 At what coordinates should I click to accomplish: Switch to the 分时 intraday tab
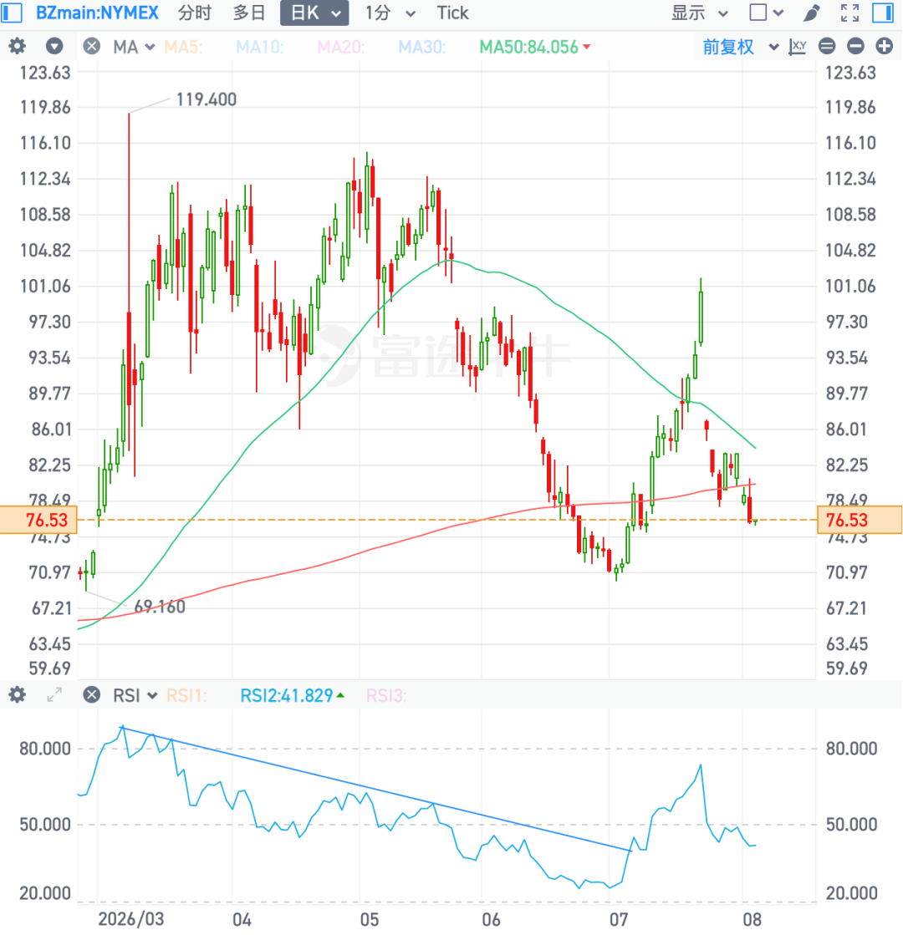[x=195, y=13]
